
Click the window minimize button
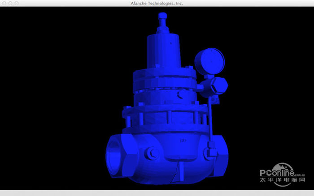[10, 3]
